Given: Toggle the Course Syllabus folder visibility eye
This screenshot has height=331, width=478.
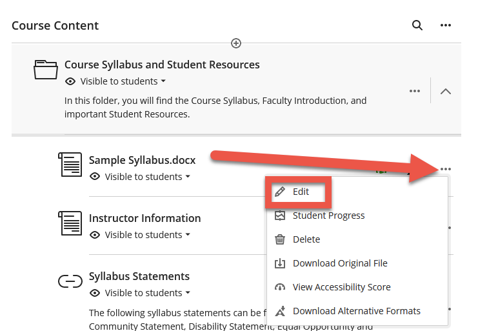Looking at the screenshot, I should [70, 81].
